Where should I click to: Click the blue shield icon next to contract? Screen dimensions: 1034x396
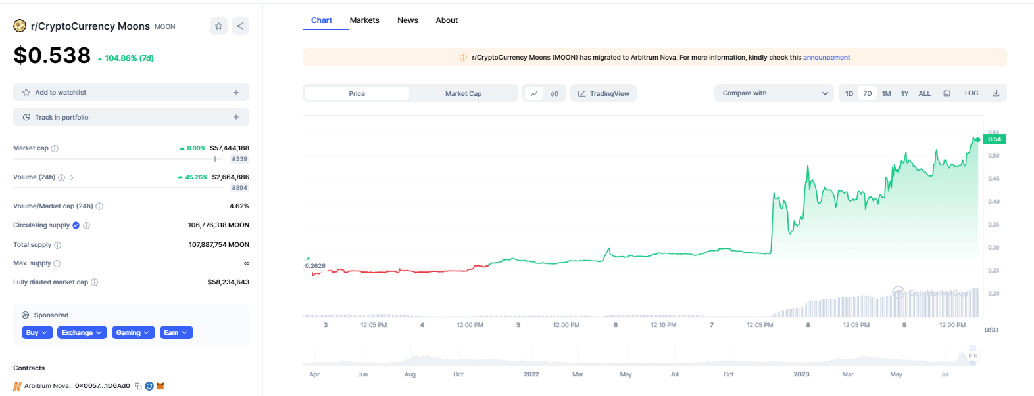(149, 386)
